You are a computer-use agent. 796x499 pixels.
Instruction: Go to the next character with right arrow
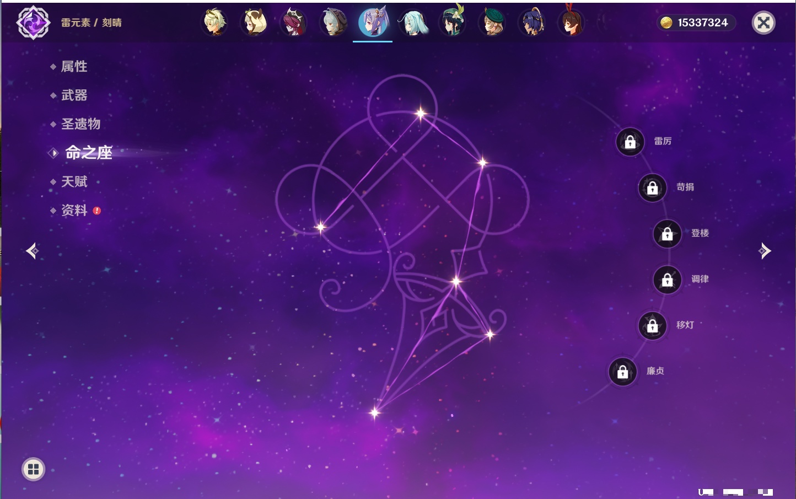765,251
